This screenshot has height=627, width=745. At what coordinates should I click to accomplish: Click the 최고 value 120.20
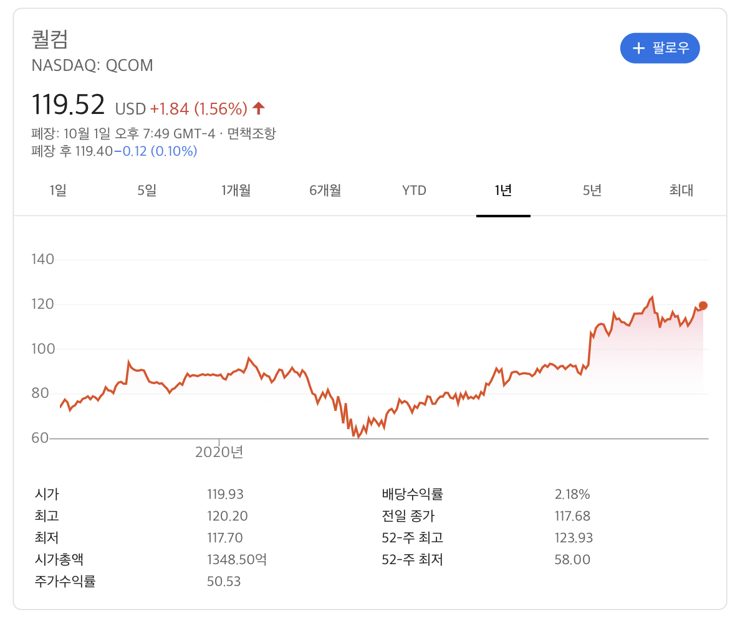227,516
